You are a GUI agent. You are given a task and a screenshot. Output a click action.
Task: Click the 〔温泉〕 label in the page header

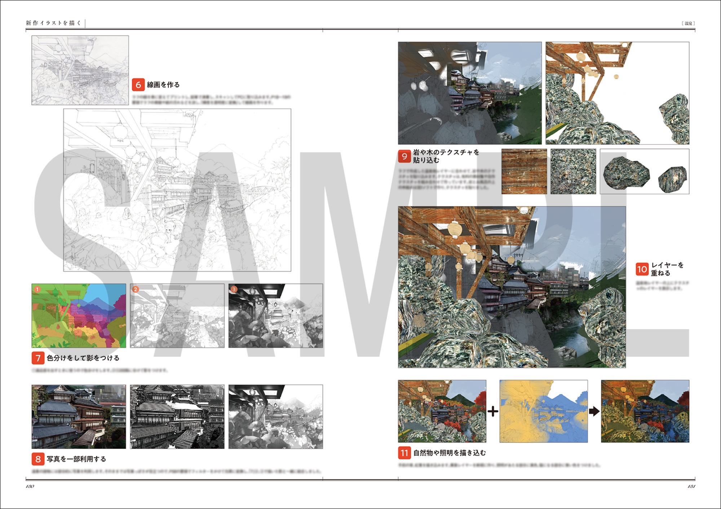[x=688, y=23]
